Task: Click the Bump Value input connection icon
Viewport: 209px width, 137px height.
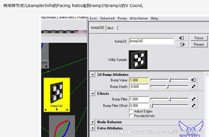Action: pos(193,80)
